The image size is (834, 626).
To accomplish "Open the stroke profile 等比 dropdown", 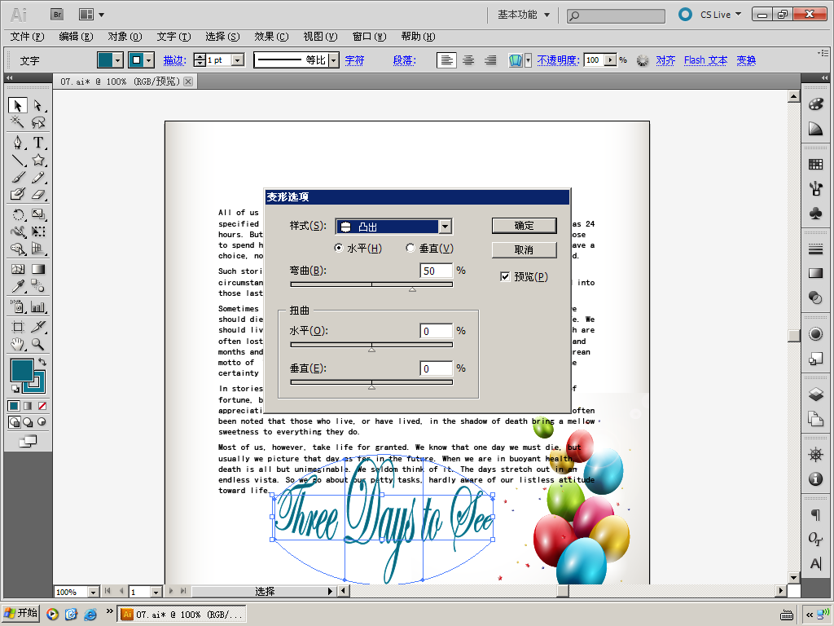I will coord(333,60).
